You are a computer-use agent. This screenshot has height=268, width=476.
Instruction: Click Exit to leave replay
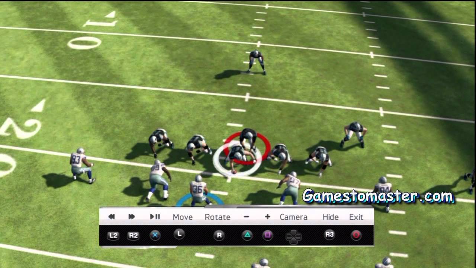pos(356,217)
